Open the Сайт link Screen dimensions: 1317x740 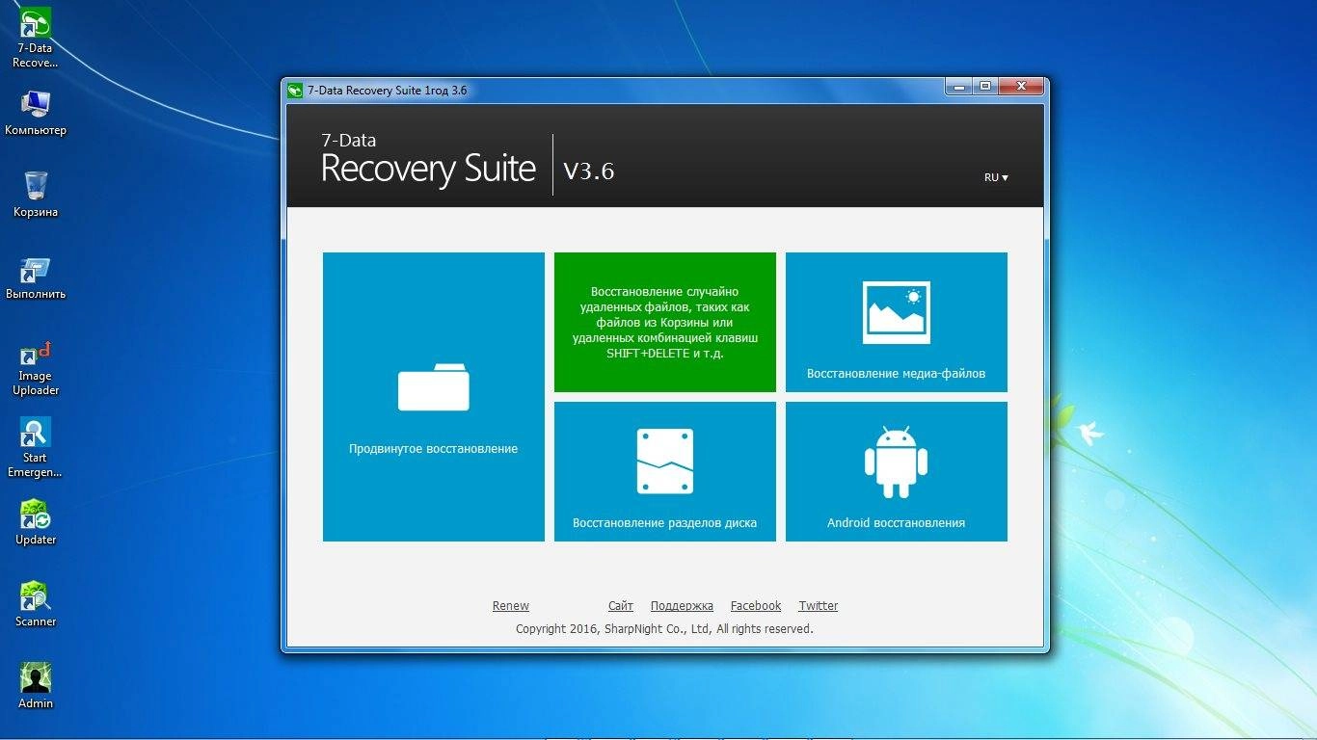pos(621,606)
